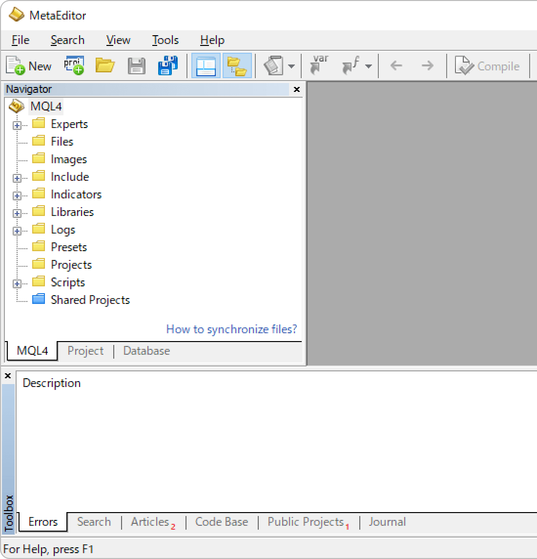The image size is (537, 559).
Task: Open the Tools menu
Action: pos(165,40)
